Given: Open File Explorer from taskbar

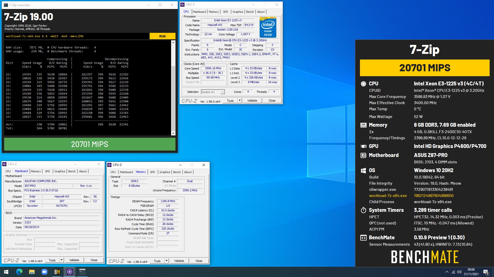Looking at the screenshot, I should point(32,272).
